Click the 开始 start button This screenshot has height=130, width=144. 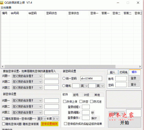pyautogui.click(x=125, y=123)
